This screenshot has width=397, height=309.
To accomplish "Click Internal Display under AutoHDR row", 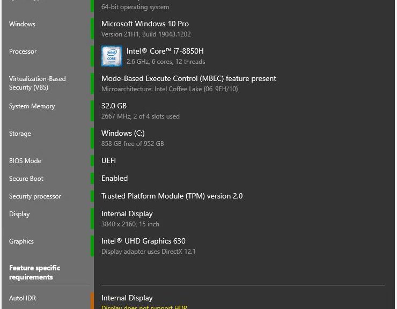I will click(x=127, y=298).
